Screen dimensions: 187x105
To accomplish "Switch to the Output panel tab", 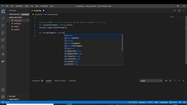I will click(49, 81).
